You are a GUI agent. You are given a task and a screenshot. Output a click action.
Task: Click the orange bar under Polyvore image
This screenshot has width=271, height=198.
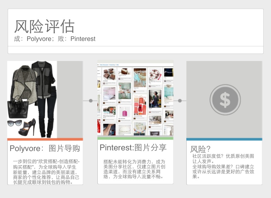coord(45,139)
